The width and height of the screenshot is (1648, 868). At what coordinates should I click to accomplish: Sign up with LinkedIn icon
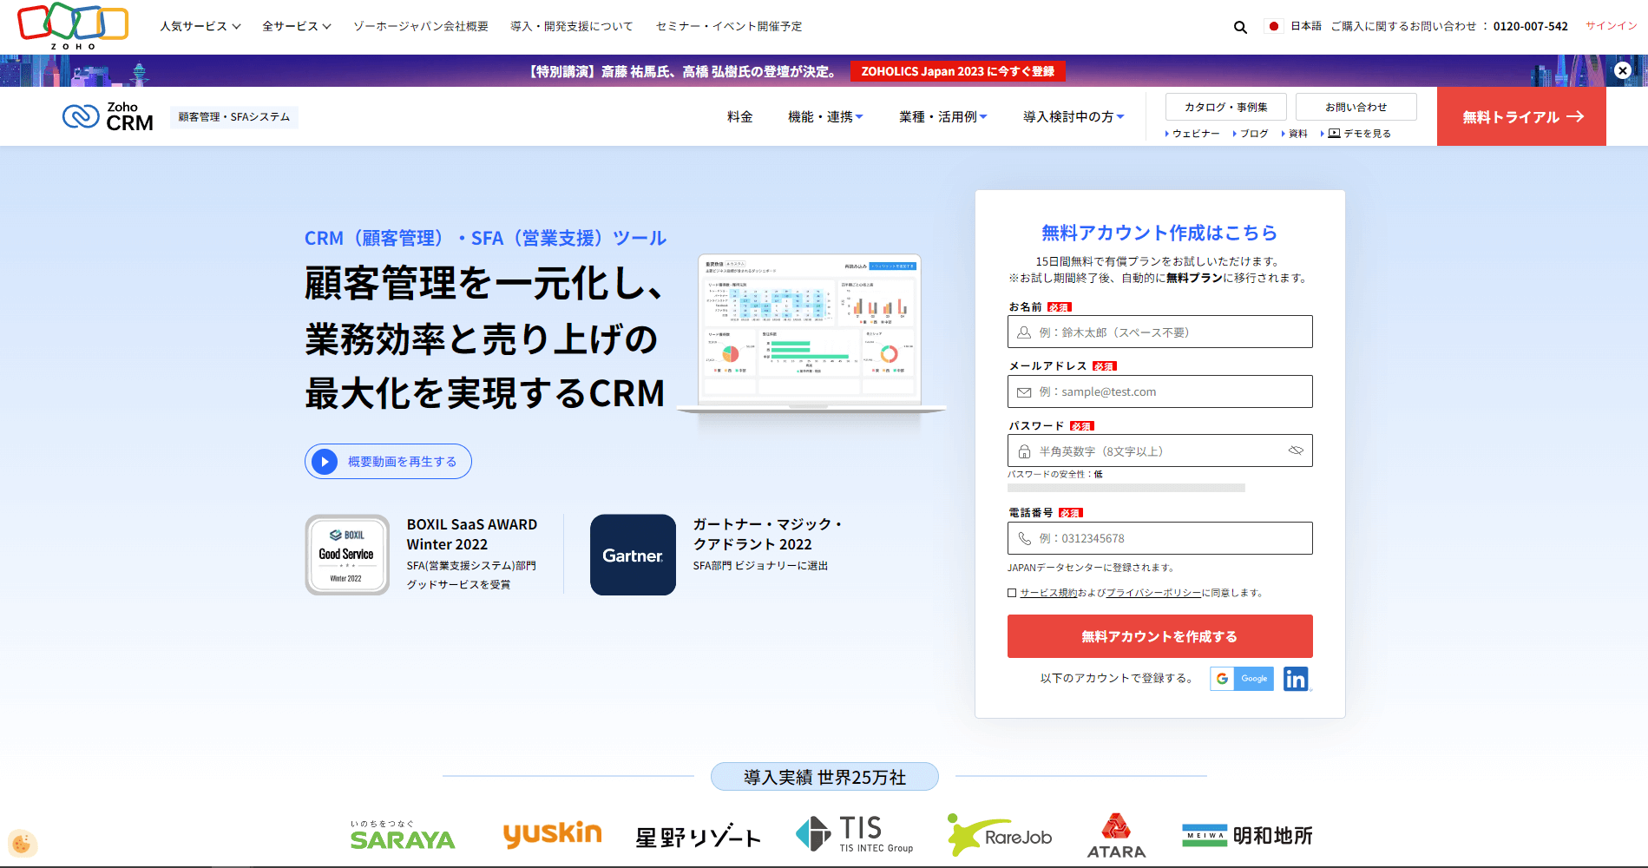1296,679
